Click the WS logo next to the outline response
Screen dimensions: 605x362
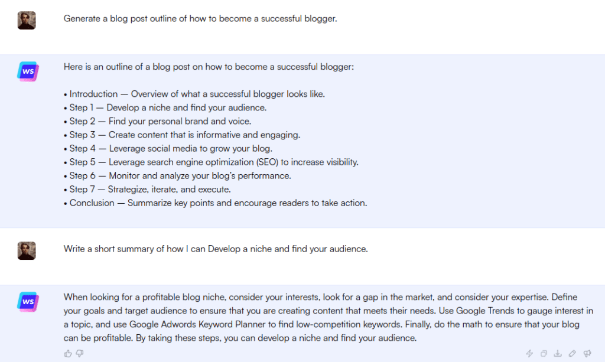click(28, 71)
